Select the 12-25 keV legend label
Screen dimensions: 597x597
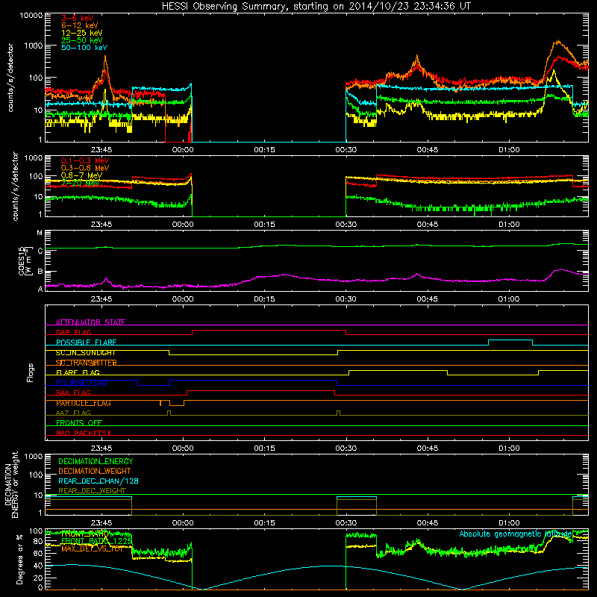point(82,33)
